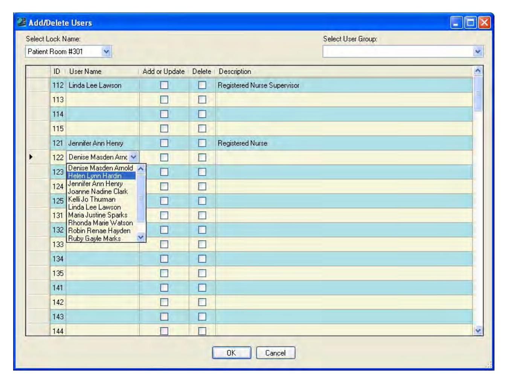This screenshot has width=505, height=383.
Task: Click name list scroll down arrow
Action: pos(141,237)
